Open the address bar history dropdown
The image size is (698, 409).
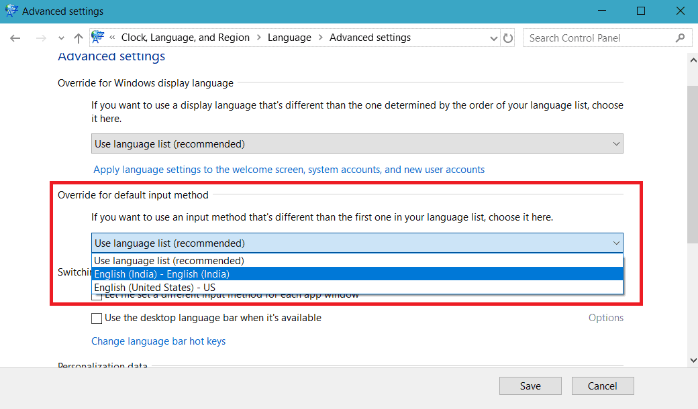click(x=494, y=38)
